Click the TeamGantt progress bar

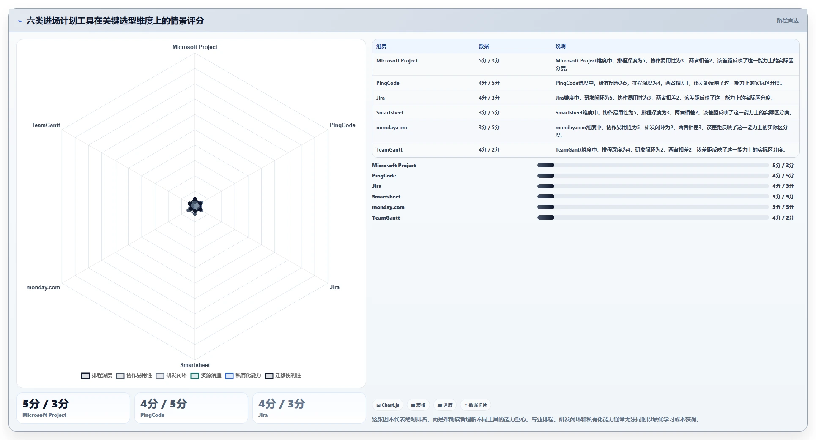(x=653, y=218)
